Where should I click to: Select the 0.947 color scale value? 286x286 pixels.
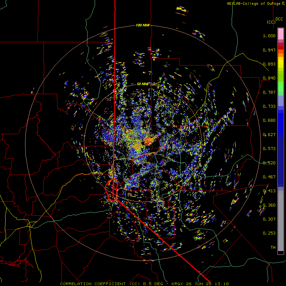tap(269, 50)
